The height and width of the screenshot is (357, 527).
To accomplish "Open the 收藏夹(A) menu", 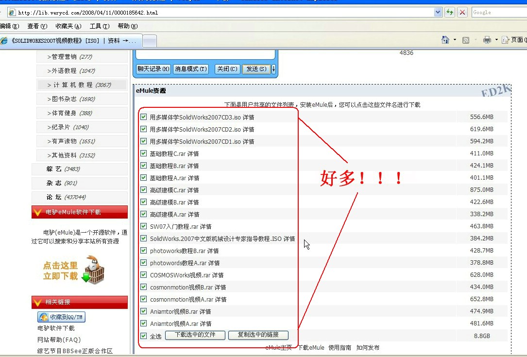I will pos(68,26).
